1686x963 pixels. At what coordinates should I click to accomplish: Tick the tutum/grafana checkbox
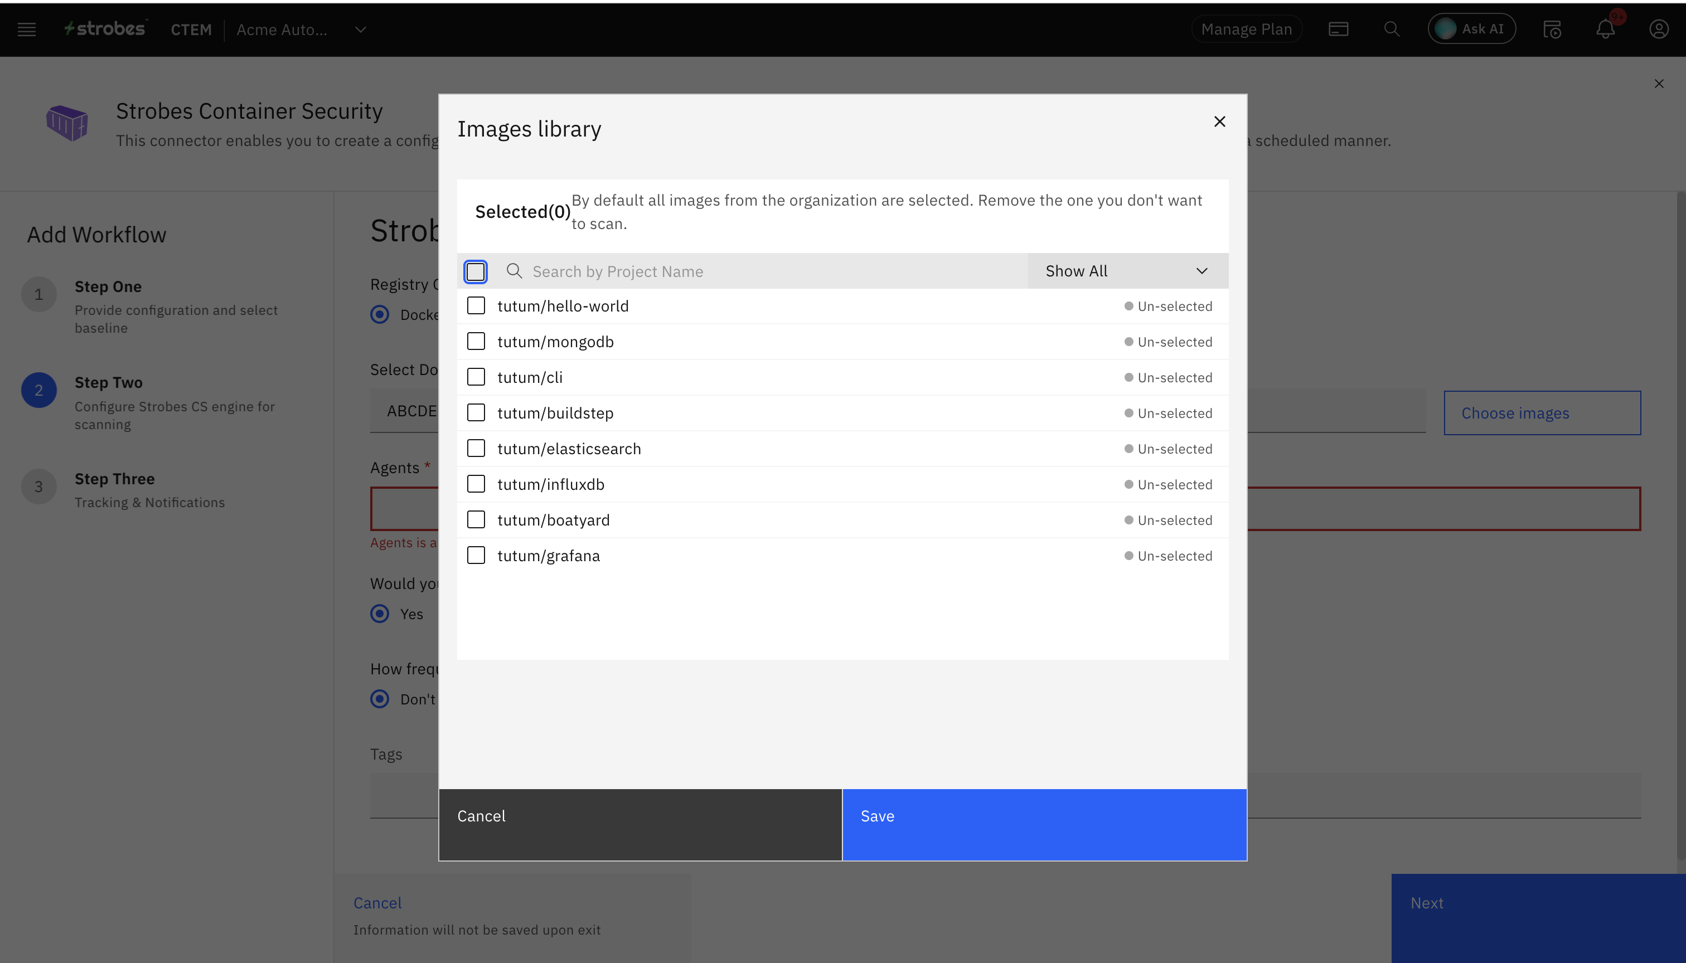pos(476,556)
